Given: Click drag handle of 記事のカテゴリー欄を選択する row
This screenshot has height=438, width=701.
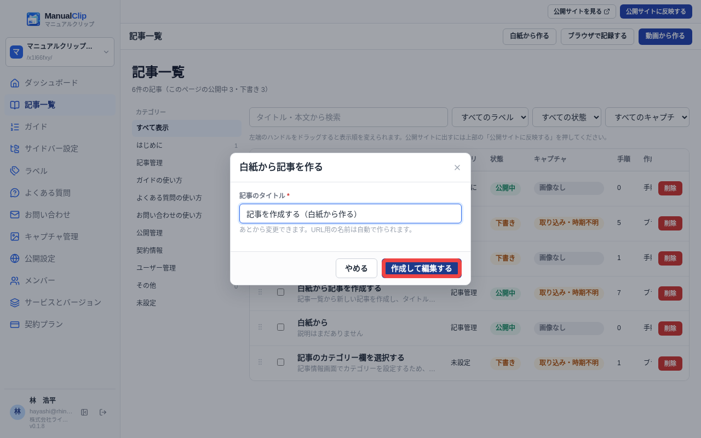Looking at the screenshot, I should [x=260, y=362].
